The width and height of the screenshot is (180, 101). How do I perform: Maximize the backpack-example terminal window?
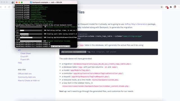click(22, 2)
